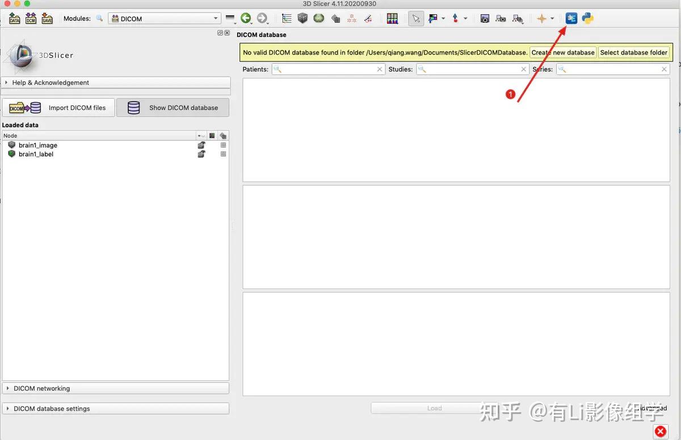Expand the Help & Acknowledgement panel
Screen dimensions: 681x440
click(x=116, y=82)
